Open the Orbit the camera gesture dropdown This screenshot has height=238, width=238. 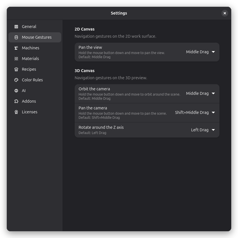click(x=200, y=93)
